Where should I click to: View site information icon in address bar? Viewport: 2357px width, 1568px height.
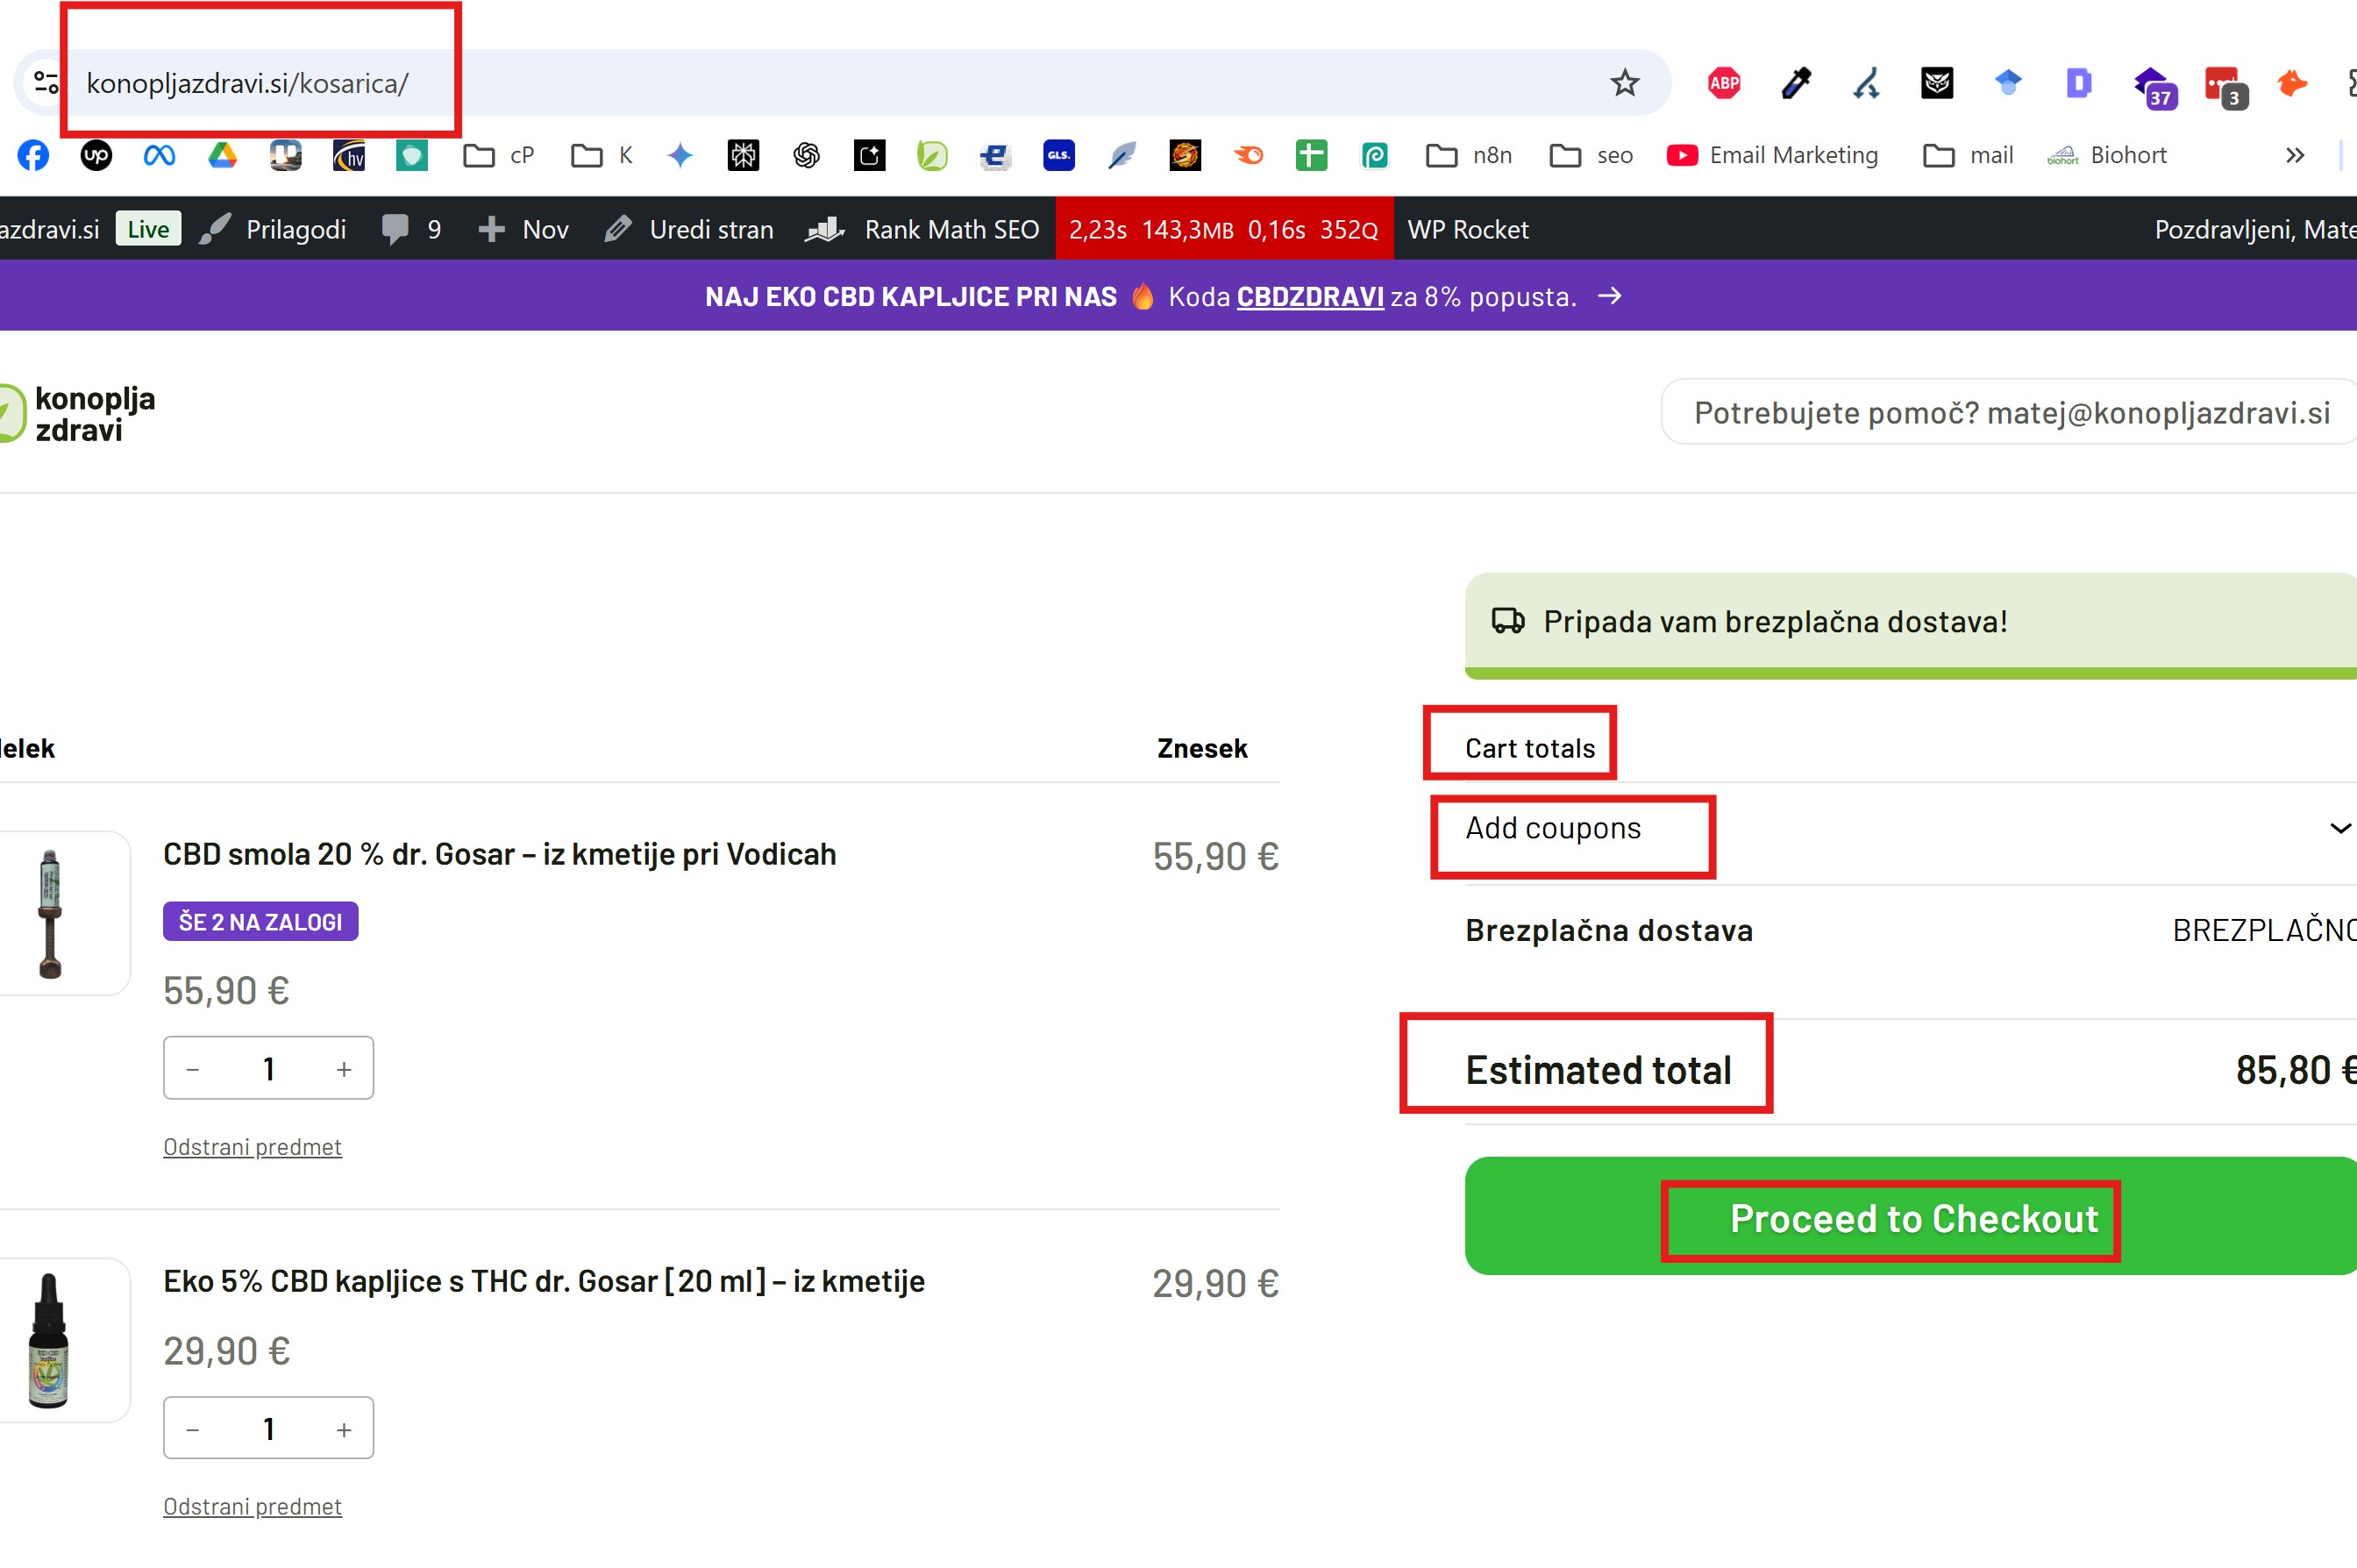46,83
